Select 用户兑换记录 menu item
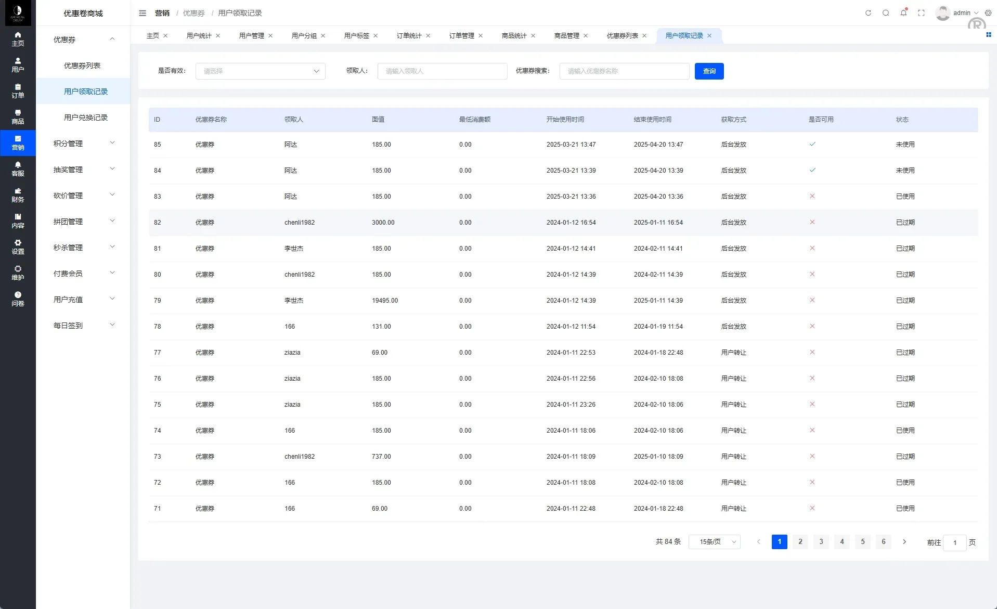The height and width of the screenshot is (609, 997). (x=86, y=118)
